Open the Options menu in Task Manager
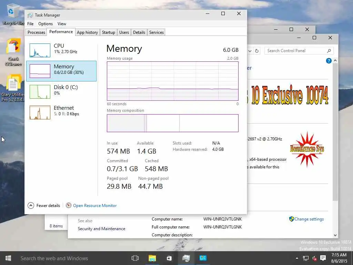 pos(46,24)
